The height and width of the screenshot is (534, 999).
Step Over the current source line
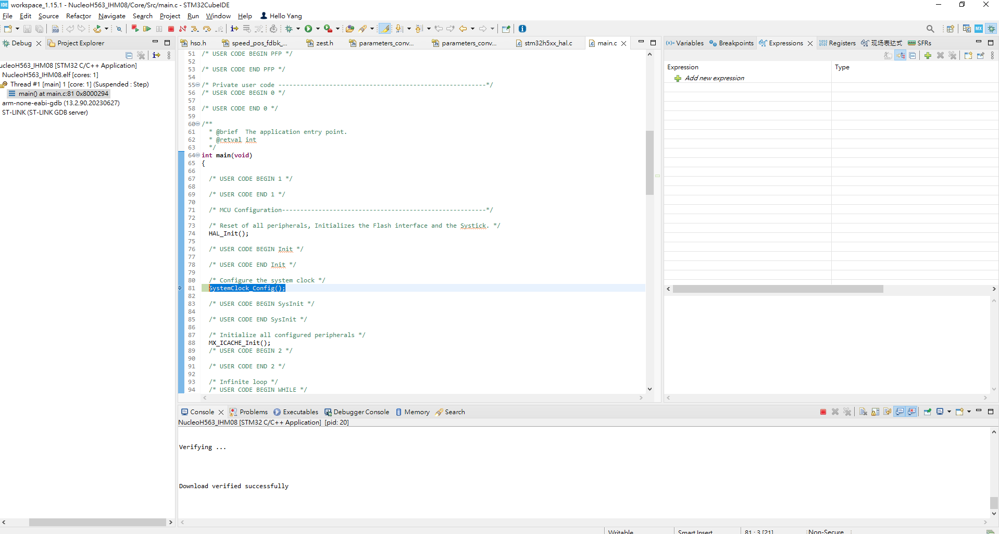coord(208,29)
